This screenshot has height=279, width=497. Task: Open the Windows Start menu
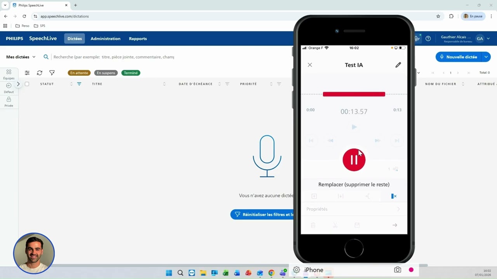(169, 273)
